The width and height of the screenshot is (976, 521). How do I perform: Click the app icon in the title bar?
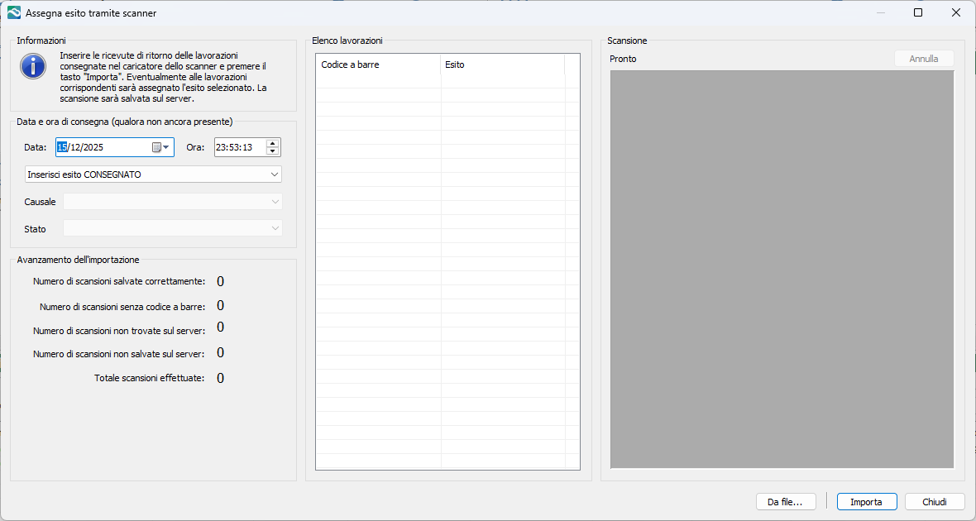pos(13,13)
